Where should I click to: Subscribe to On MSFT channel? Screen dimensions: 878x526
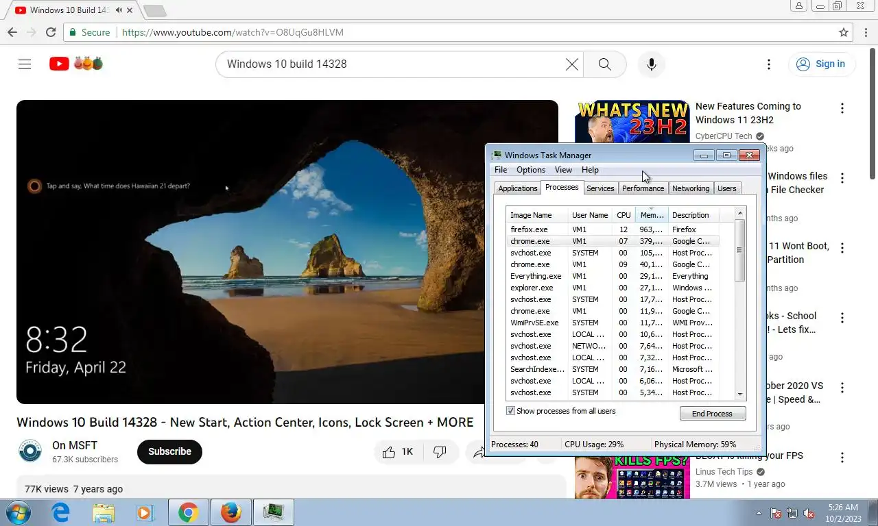click(169, 451)
